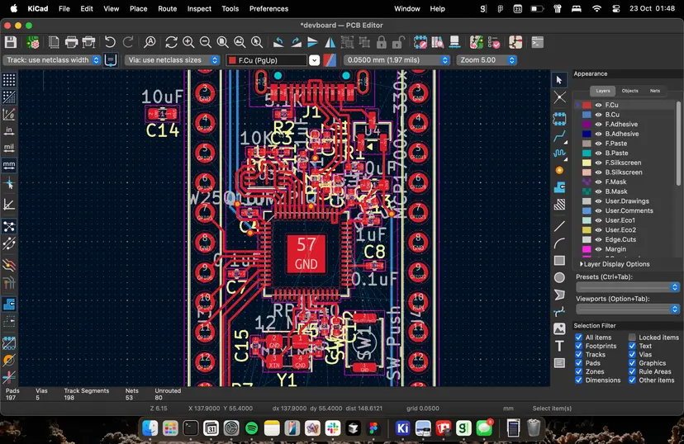
Task: Select the Draw Rectangle tool
Action: 559,260
